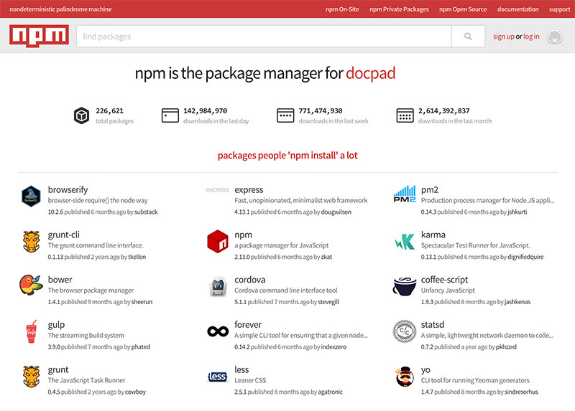The image size is (575, 411).
Task: Click the search magnifier button
Action: 468,37
